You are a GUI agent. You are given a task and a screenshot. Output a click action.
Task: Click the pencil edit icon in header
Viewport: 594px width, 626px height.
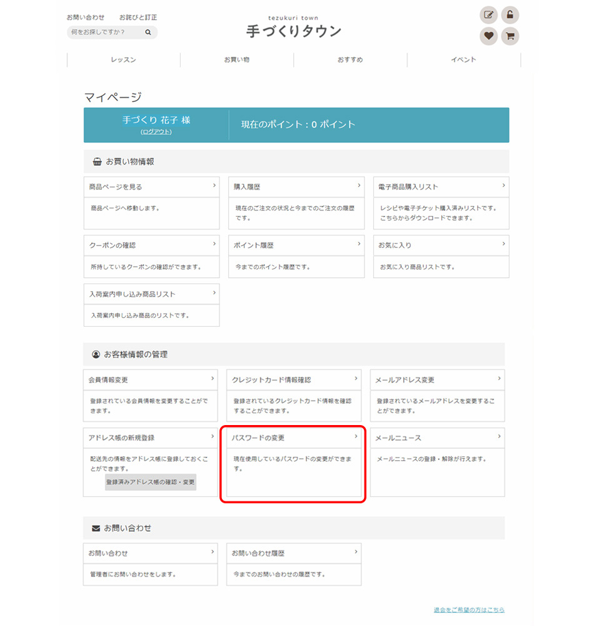[x=489, y=15]
